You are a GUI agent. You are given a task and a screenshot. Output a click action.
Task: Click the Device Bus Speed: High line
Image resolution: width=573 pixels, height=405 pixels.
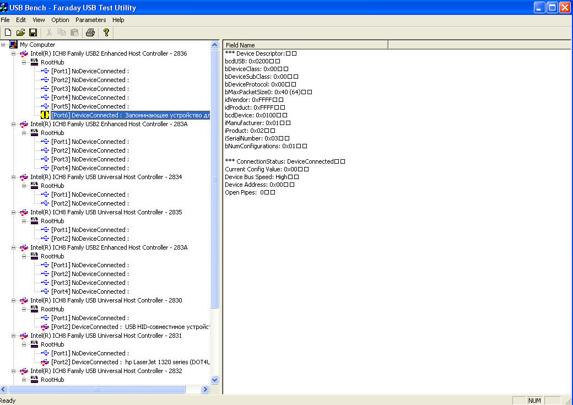[262, 177]
